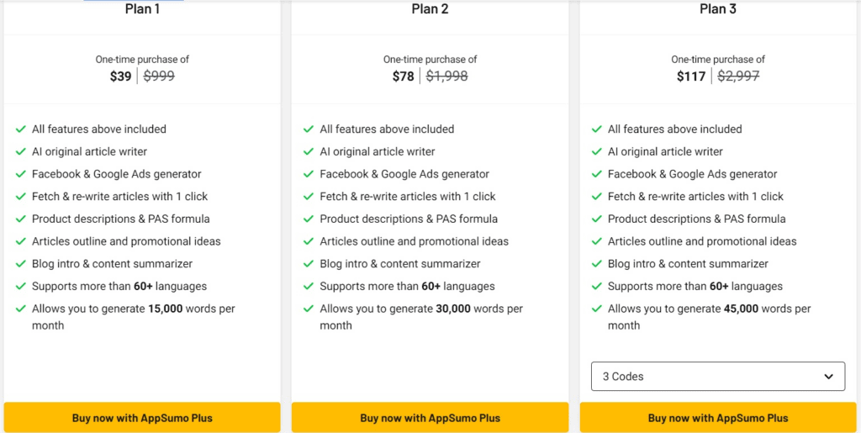Viewport: 861px width, 433px height.
Task: Open the 3 Codes dropdown in Plan 3
Action: pos(718,377)
